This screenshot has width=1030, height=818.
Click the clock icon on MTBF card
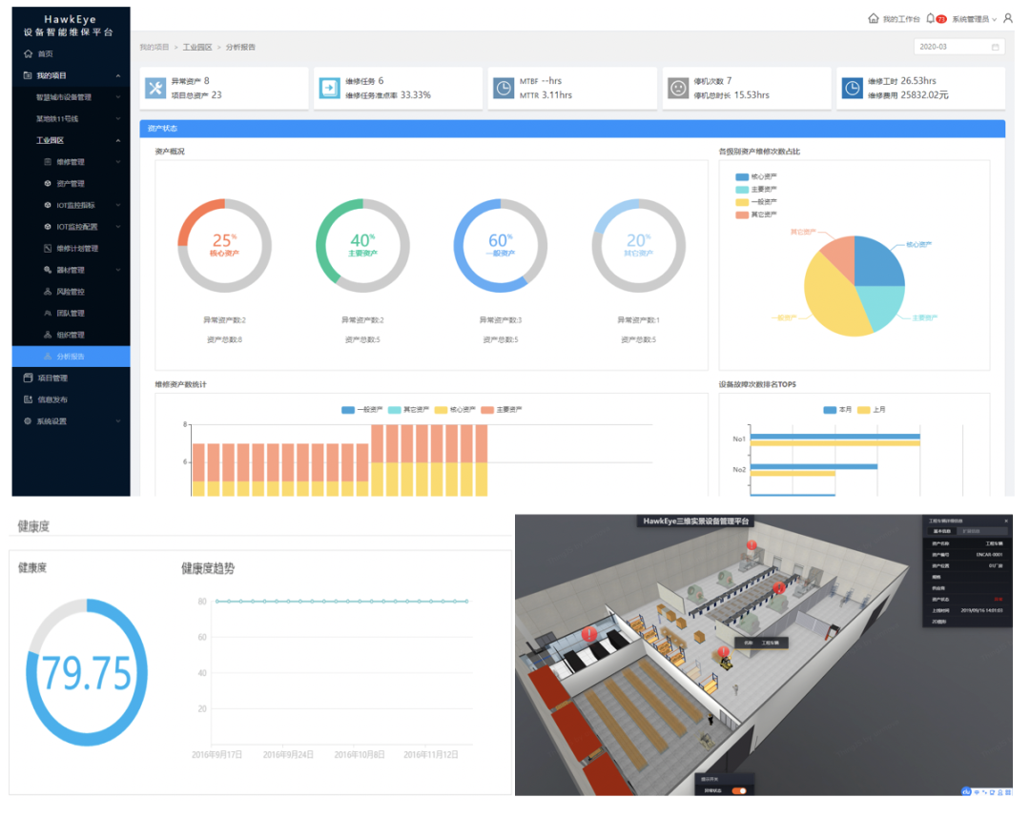point(504,88)
